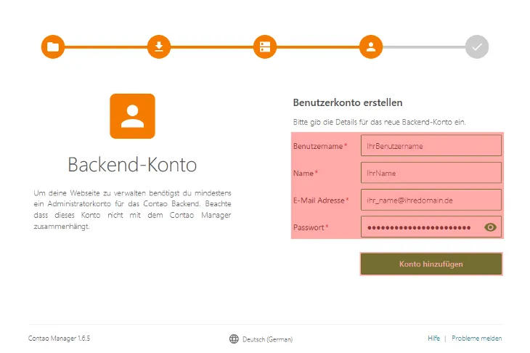Click the large orange Backend-Konto user icon
The height and width of the screenshot is (353, 530).
click(x=132, y=116)
